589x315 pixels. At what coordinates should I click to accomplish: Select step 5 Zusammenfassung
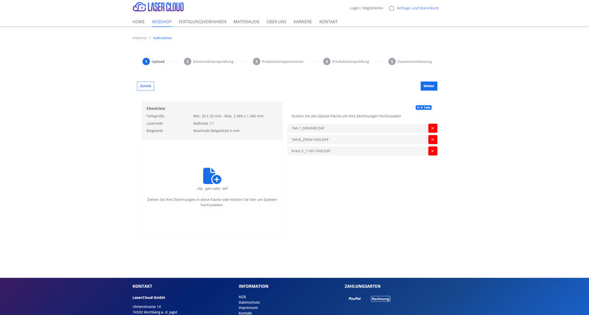[410, 62]
